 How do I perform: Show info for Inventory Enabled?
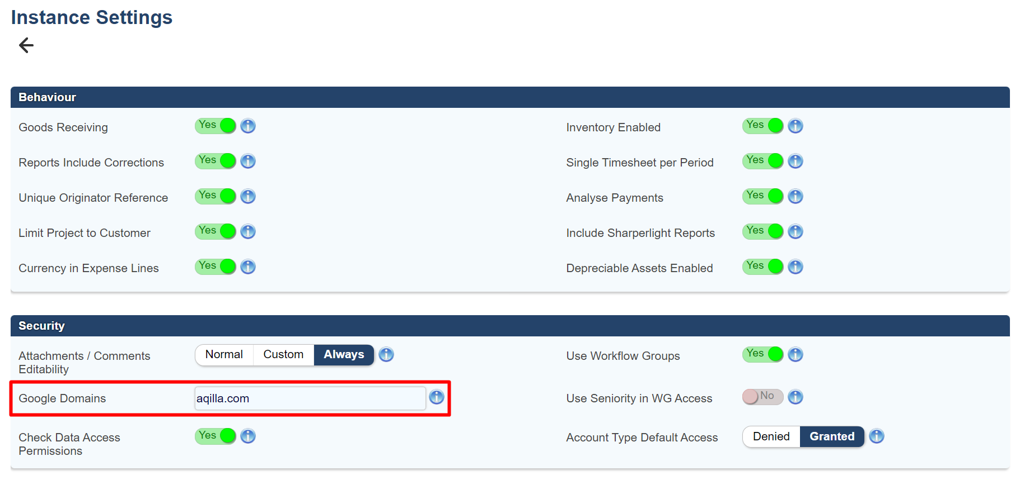(795, 126)
